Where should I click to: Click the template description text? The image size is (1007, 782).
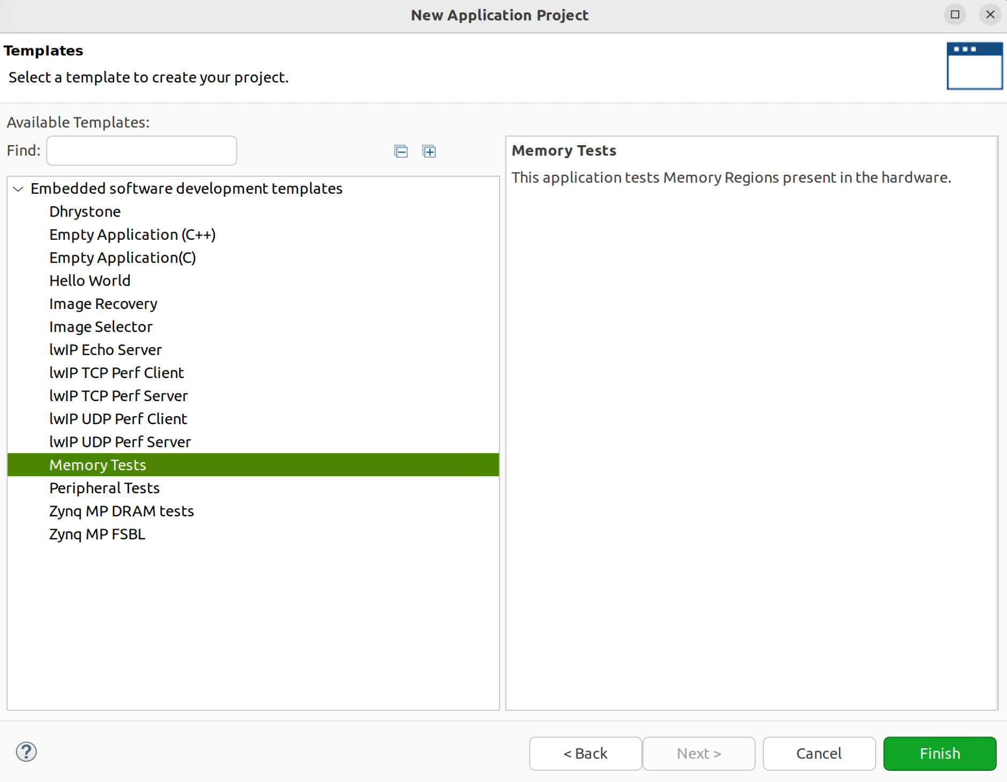(732, 177)
